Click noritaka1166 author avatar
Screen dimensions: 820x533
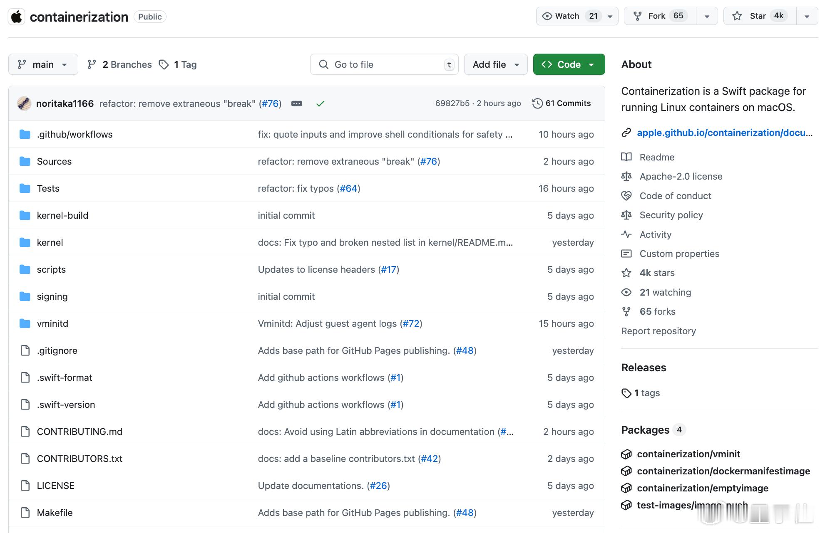coord(24,104)
